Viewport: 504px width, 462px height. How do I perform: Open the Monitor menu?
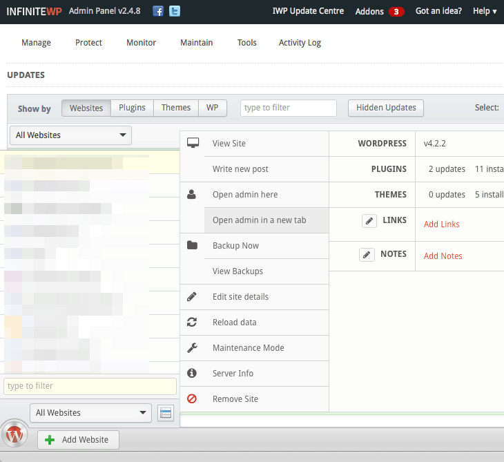(141, 42)
